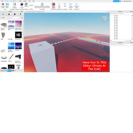This screenshot has height=133, width=133.
Task: Switch to Toolbox Marketplace tab
Action: click(x=3, y=14)
